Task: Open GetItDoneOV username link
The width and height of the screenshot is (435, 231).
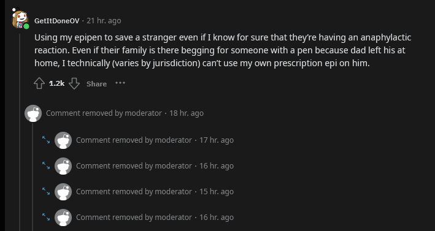Action: pos(57,21)
